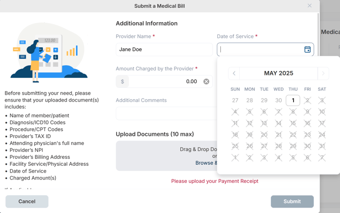This screenshot has width=340, height=213.
Task: Go to next month after May 2025
Action: click(x=323, y=73)
